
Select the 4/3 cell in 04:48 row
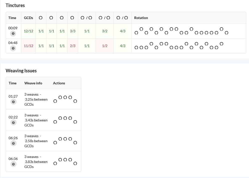coord(122,46)
